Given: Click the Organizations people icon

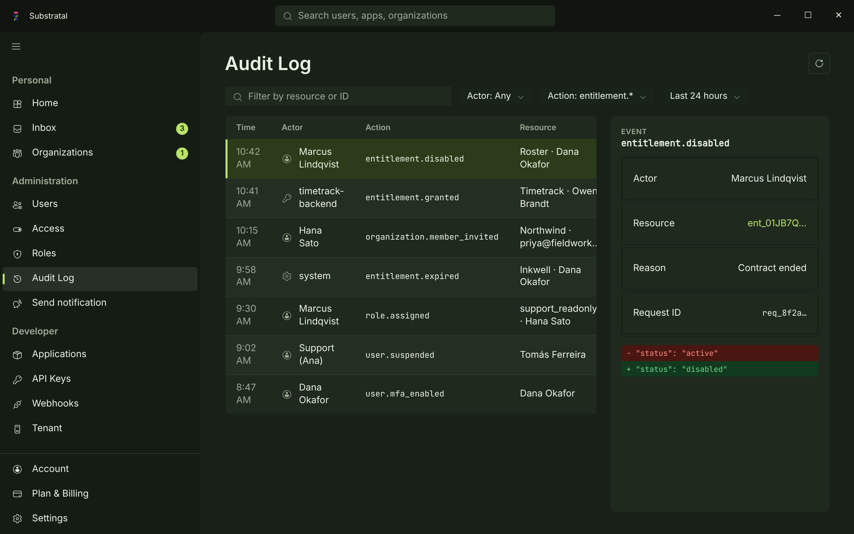Looking at the screenshot, I should [x=17, y=153].
